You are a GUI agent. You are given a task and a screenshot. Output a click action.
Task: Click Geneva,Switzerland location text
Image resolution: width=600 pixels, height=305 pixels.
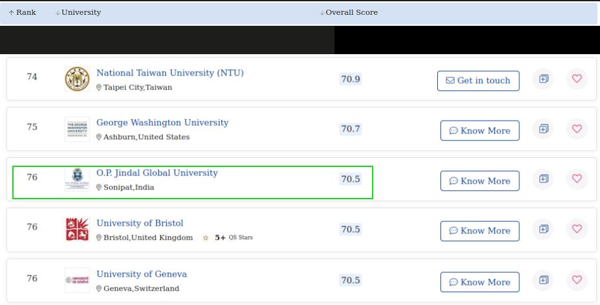pos(141,289)
